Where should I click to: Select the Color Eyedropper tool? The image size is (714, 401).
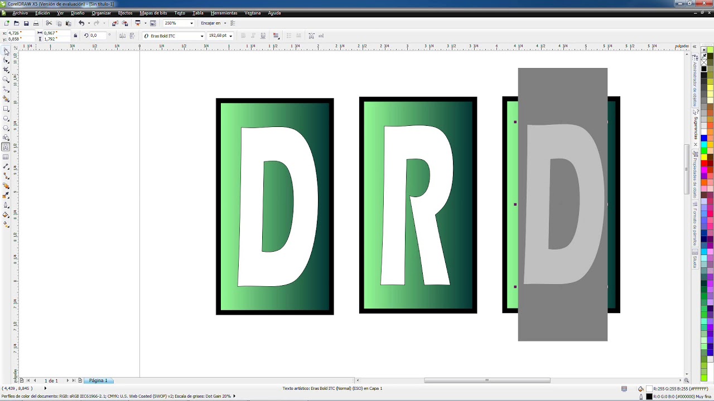click(x=6, y=195)
